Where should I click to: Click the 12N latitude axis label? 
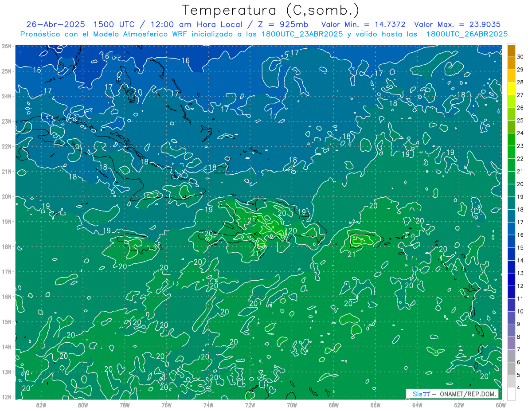point(6,397)
